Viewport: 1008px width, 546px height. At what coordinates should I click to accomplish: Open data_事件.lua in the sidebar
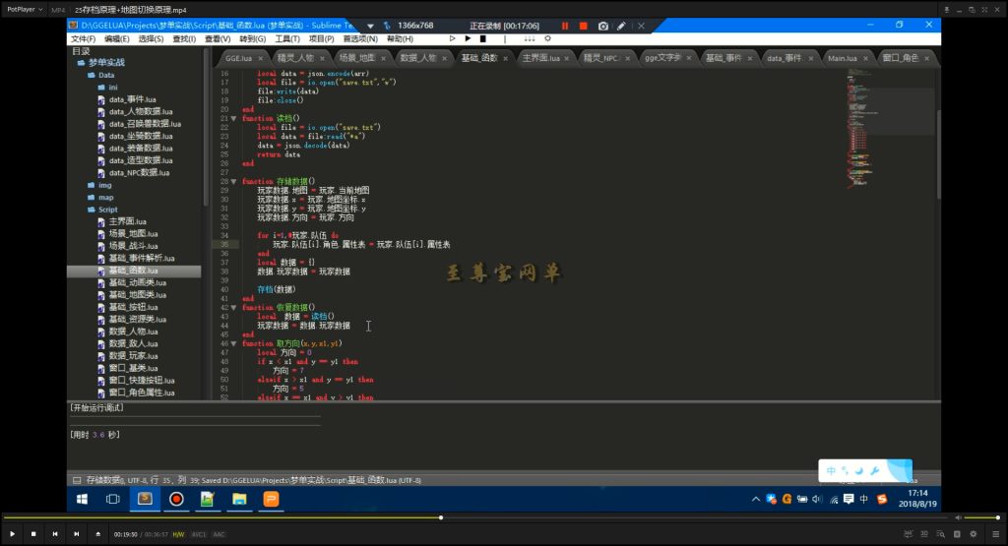pyautogui.click(x=133, y=99)
